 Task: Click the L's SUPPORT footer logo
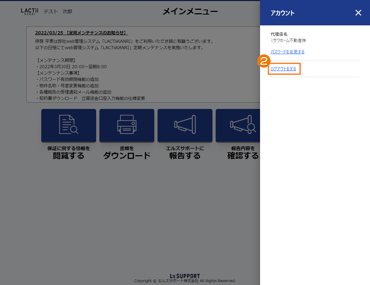pyautogui.click(x=185, y=276)
